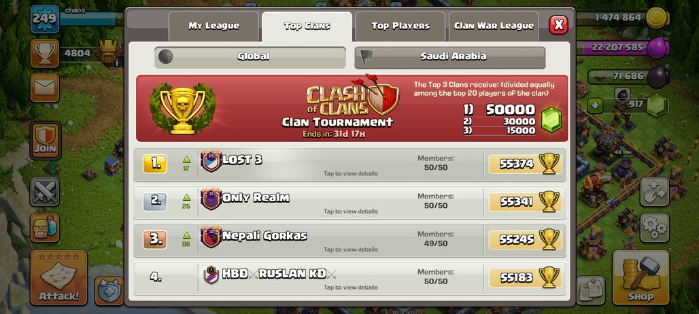Close the leaderboard with red X
This screenshot has width=699, height=314.
pyautogui.click(x=558, y=25)
